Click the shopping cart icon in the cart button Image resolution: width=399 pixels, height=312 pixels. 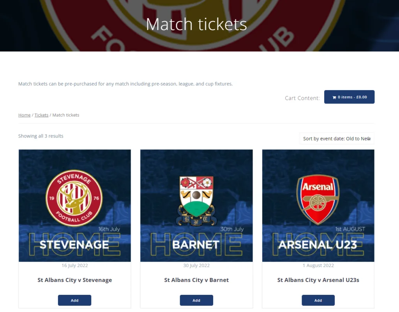click(334, 96)
